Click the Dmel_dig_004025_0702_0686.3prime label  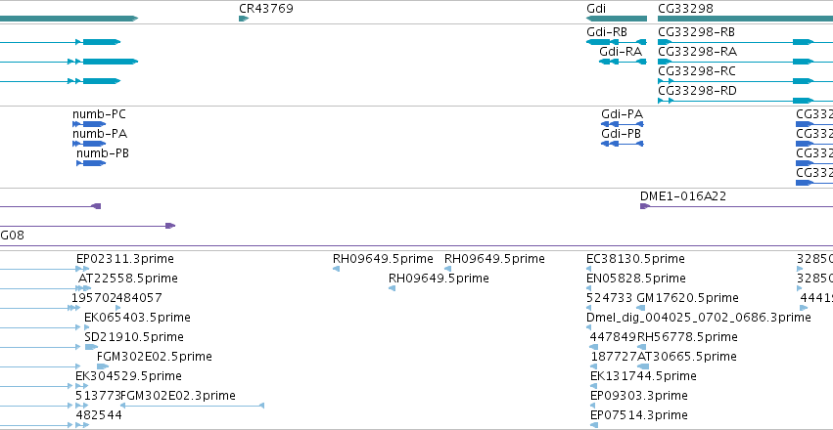point(699,317)
